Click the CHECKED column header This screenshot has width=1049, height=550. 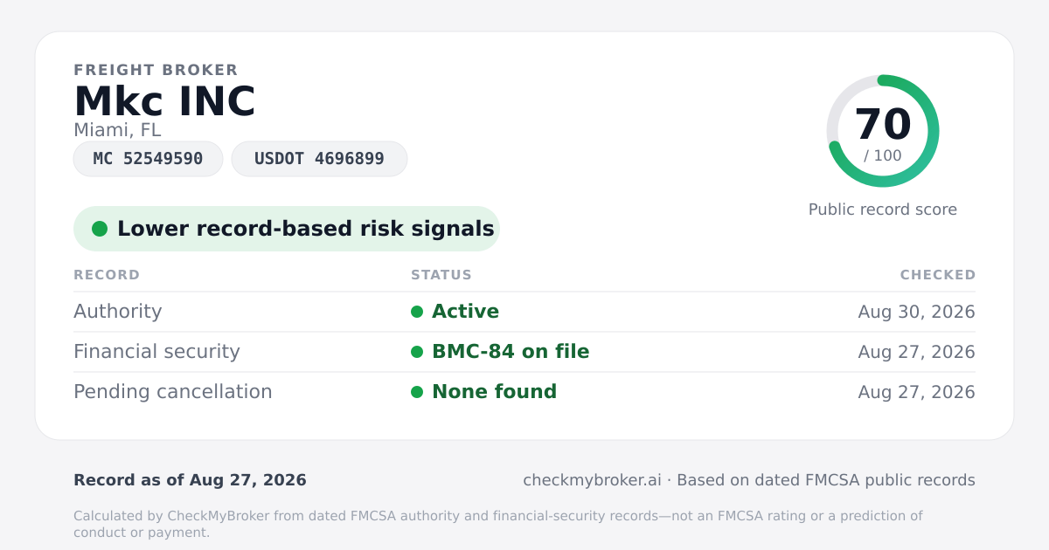click(938, 275)
